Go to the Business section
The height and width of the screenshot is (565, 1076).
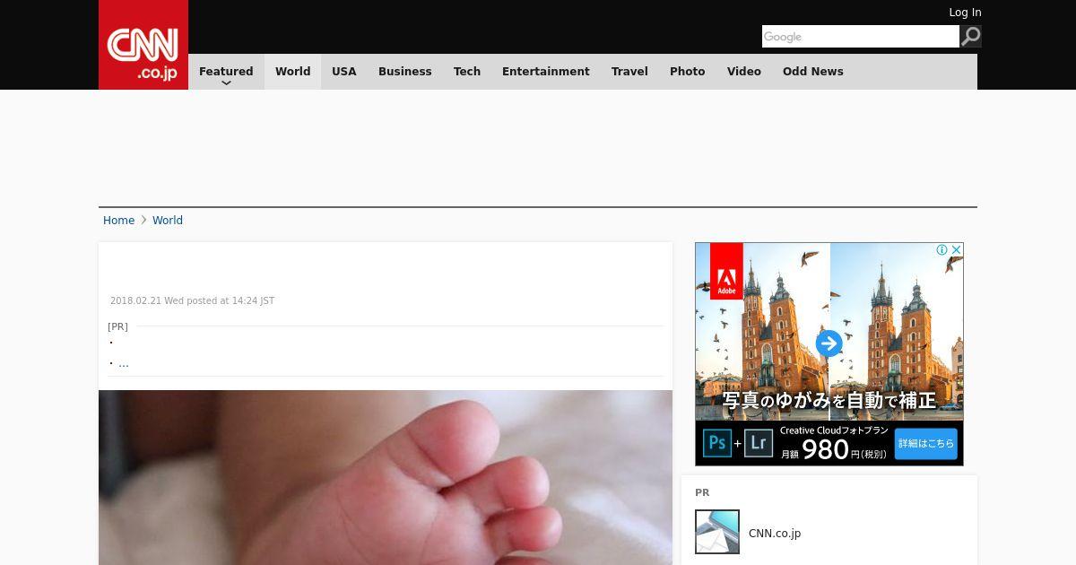[405, 72]
